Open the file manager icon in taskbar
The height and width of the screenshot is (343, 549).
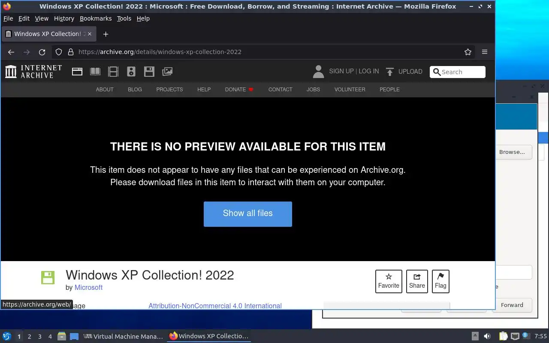pos(62,336)
